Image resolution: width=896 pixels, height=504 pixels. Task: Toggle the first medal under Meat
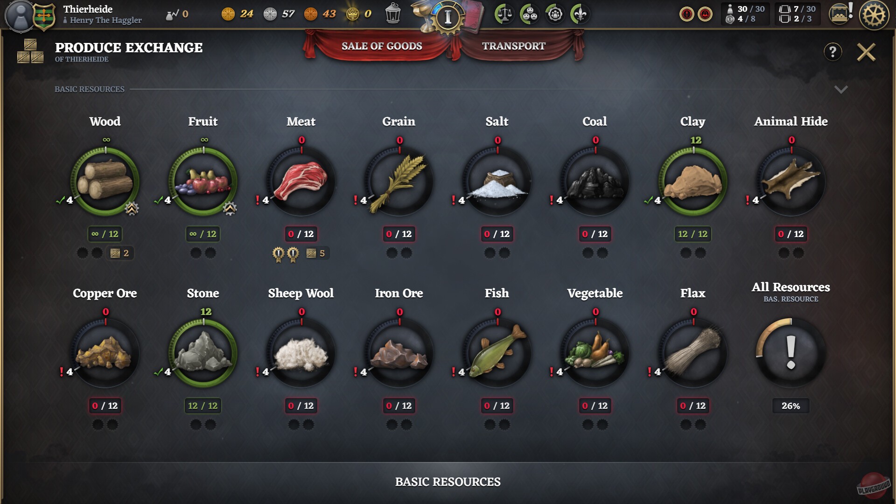point(278,254)
